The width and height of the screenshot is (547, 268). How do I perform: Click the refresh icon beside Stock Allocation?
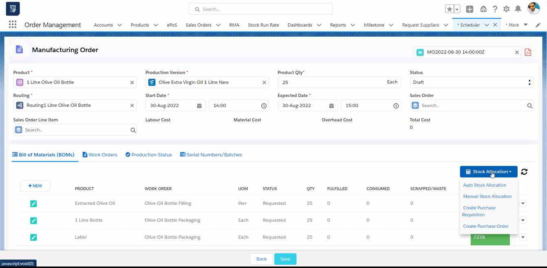coord(524,172)
